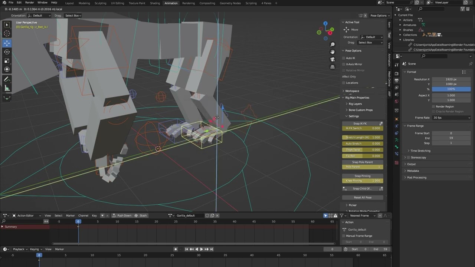
Task: Select the Measure tool
Action: pos(7,88)
